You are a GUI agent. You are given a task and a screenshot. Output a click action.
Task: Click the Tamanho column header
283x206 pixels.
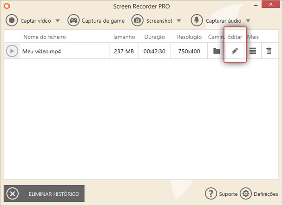tap(124, 37)
